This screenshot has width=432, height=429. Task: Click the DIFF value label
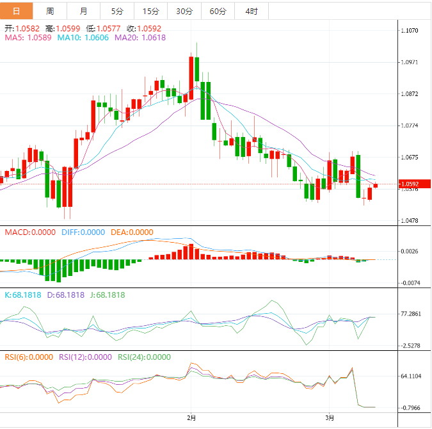pos(83,232)
